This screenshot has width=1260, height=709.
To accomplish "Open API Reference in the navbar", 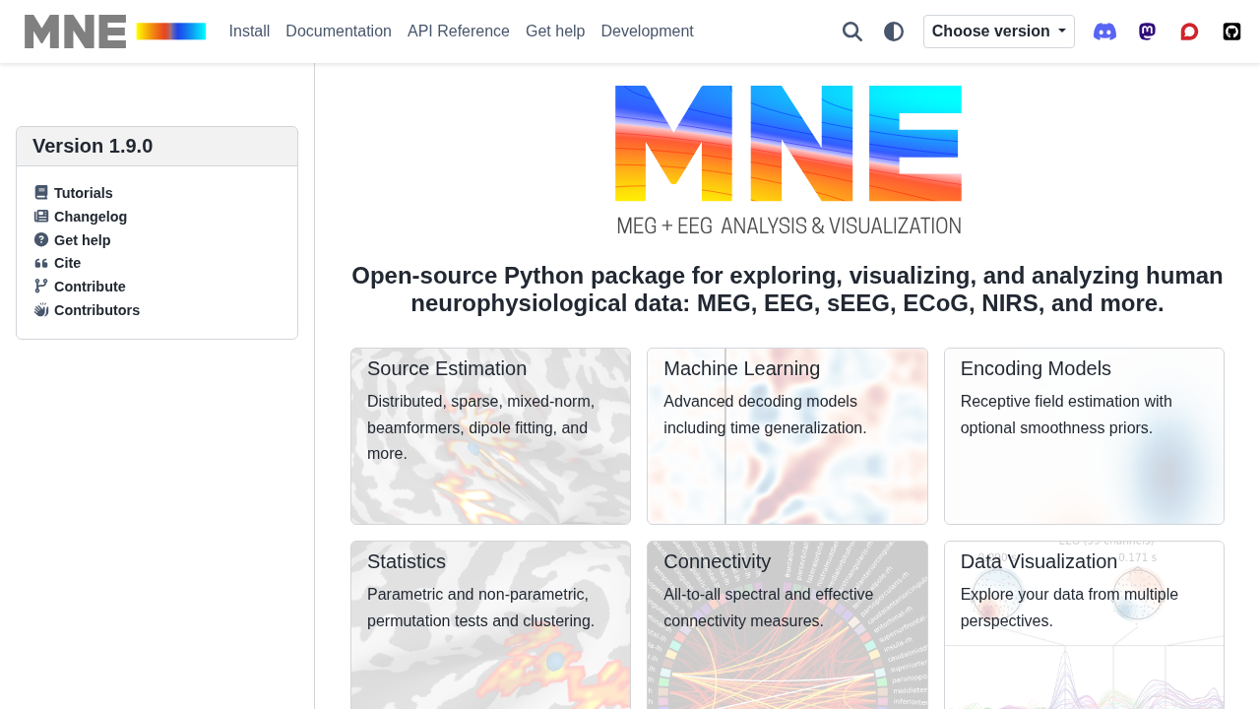I will pyautogui.click(x=459, y=32).
